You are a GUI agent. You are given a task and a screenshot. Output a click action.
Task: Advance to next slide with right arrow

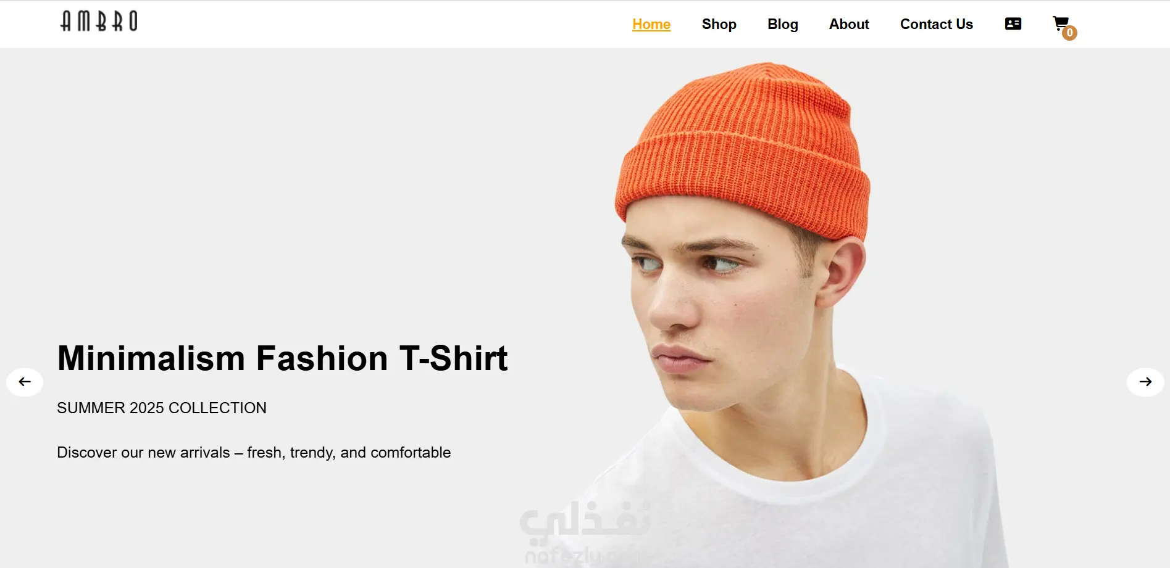tap(1145, 382)
